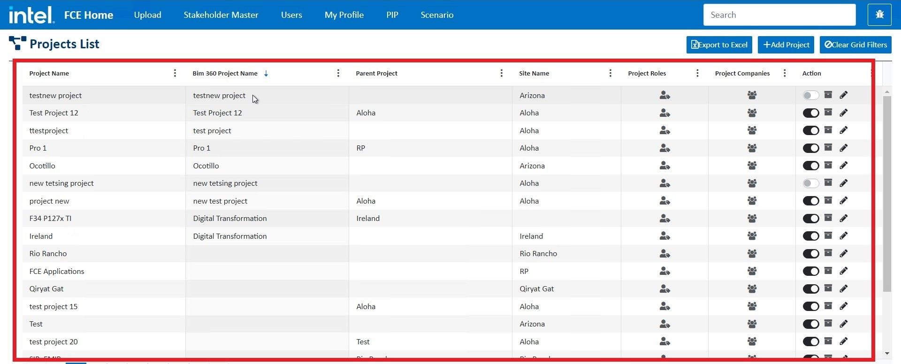Click the Search input field

779,15
